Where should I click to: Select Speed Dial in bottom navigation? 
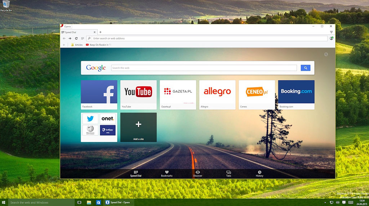pos(136,174)
